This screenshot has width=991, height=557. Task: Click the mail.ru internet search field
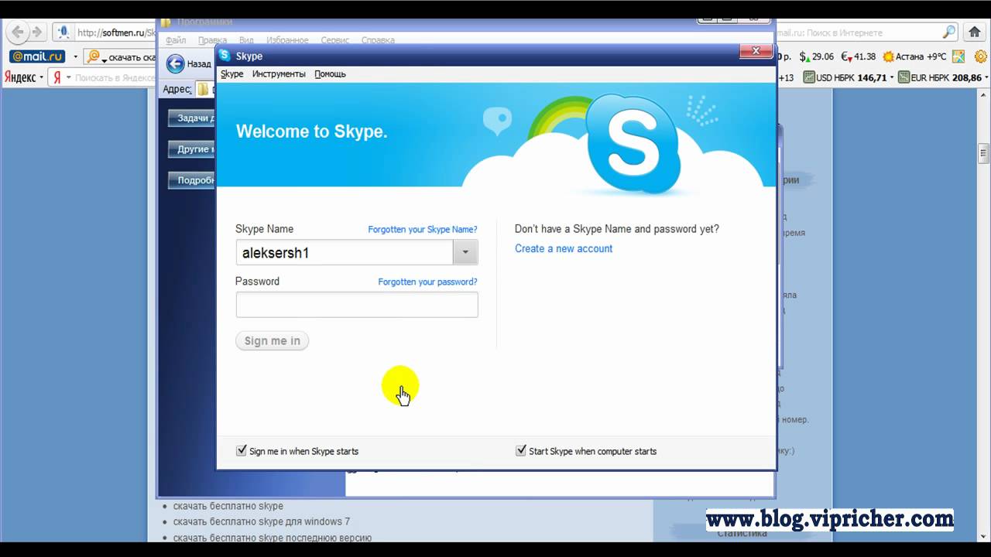pyautogui.click(x=859, y=32)
